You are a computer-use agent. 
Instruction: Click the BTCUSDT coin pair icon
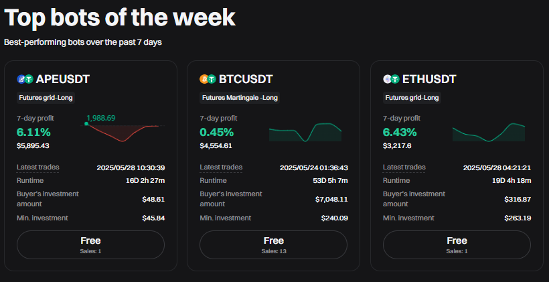coord(208,79)
